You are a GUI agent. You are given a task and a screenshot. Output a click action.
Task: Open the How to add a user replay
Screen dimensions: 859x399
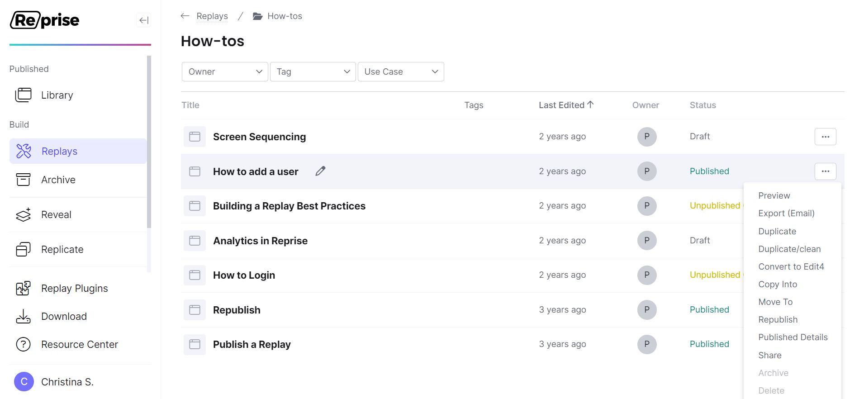(x=256, y=171)
